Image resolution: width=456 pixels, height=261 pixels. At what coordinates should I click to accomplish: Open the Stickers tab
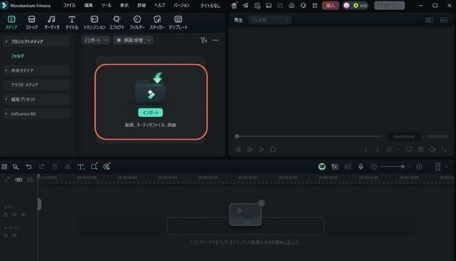pos(157,22)
